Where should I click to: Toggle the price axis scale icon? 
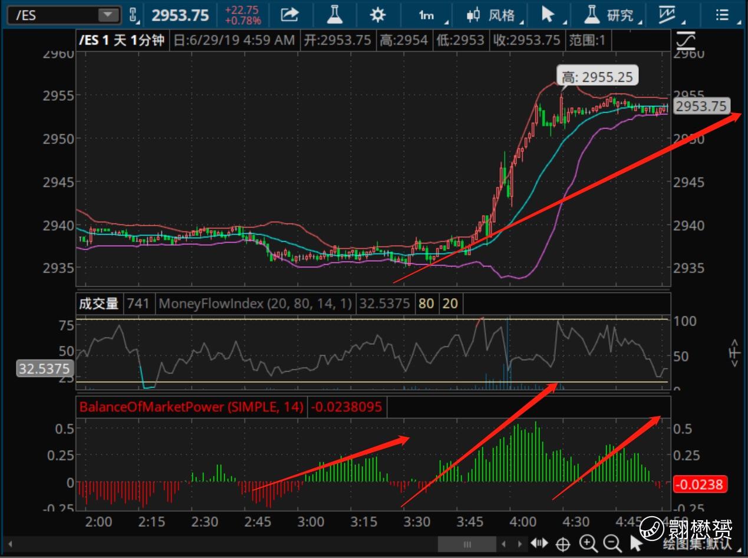(x=687, y=41)
